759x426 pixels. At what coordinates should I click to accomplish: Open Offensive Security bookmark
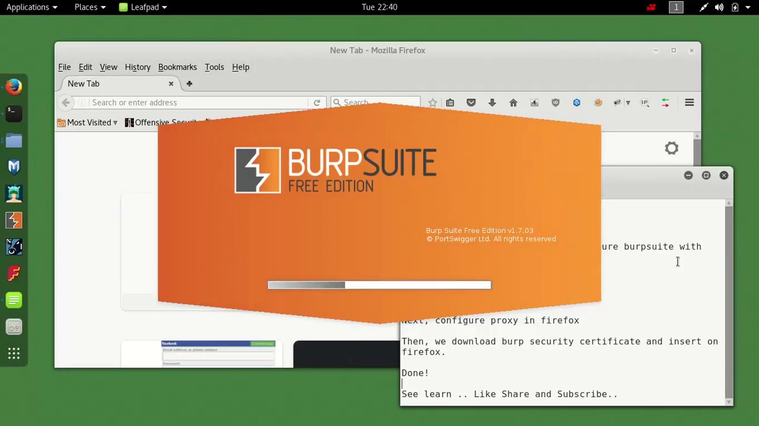click(161, 122)
